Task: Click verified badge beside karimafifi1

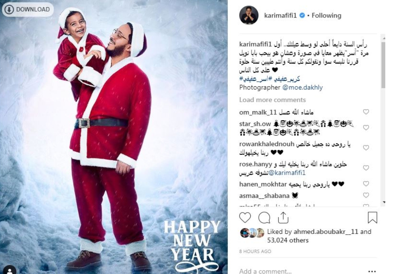Action: [302, 15]
